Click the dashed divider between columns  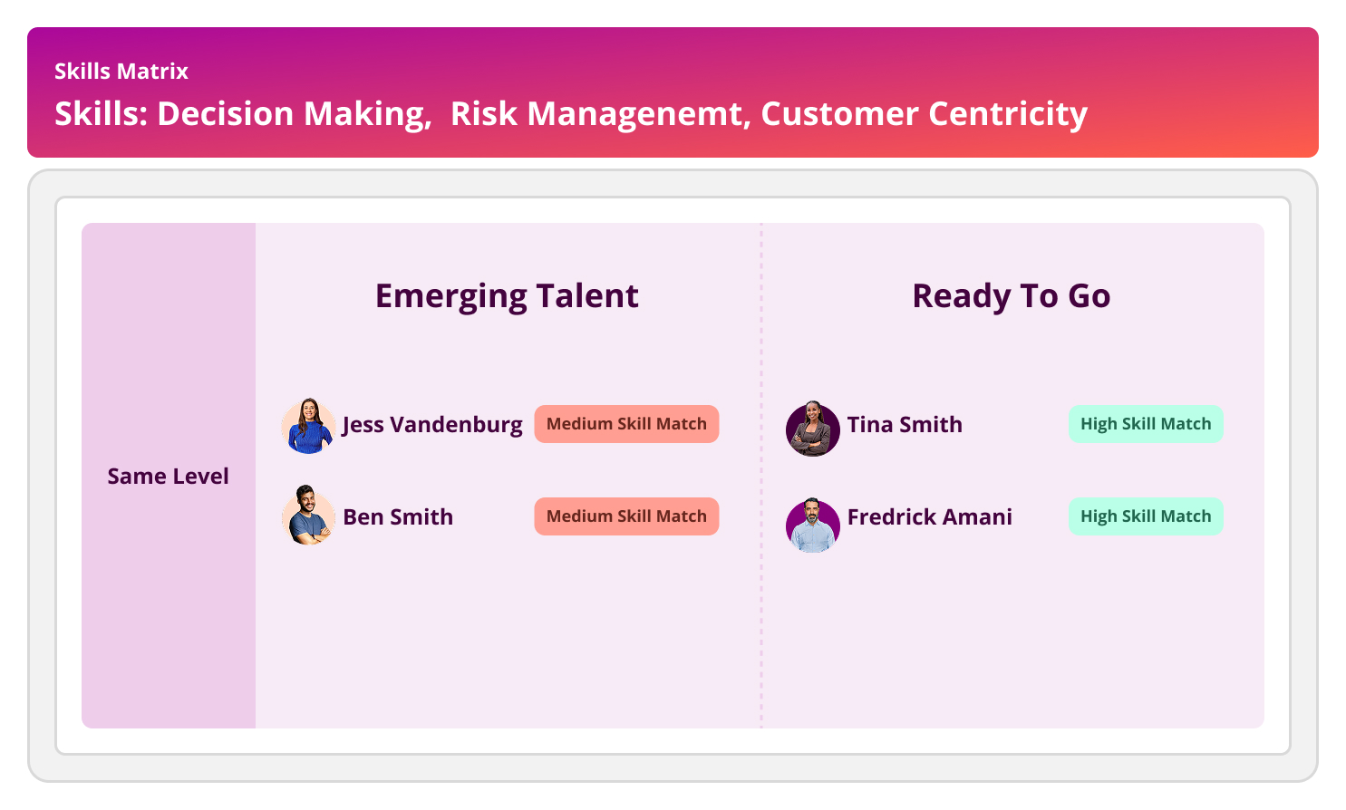click(761, 476)
